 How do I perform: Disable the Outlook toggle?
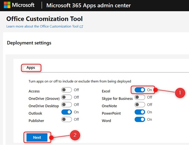click(67, 112)
